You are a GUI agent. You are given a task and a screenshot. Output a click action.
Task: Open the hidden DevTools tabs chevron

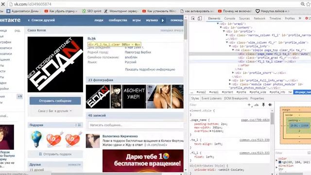coord(300,18)
